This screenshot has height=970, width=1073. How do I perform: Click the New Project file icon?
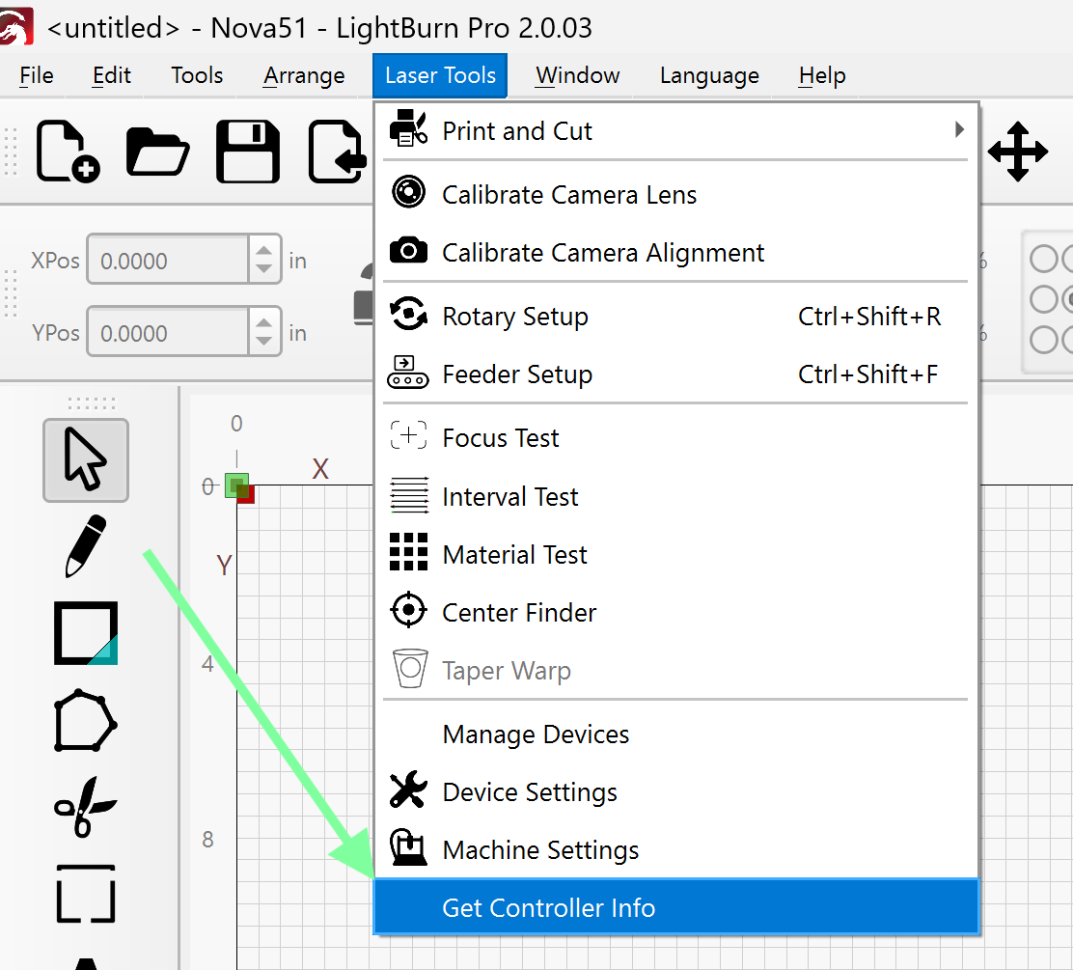(68, 152)
